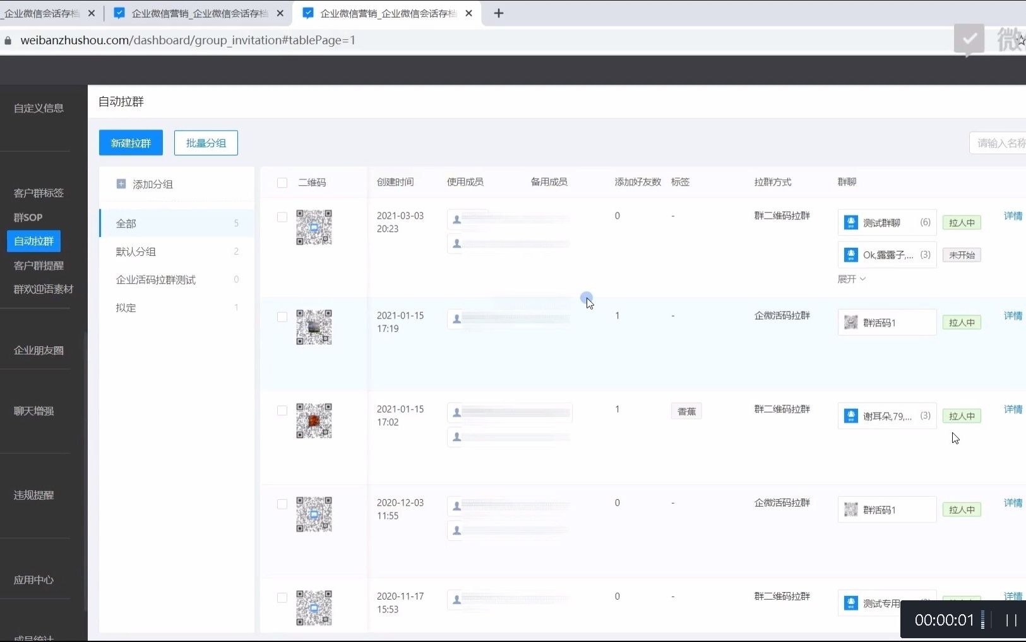The image size is (1026, 642).
Task: Click the plus icon beside 添加分组
Action: coord(121,184)
